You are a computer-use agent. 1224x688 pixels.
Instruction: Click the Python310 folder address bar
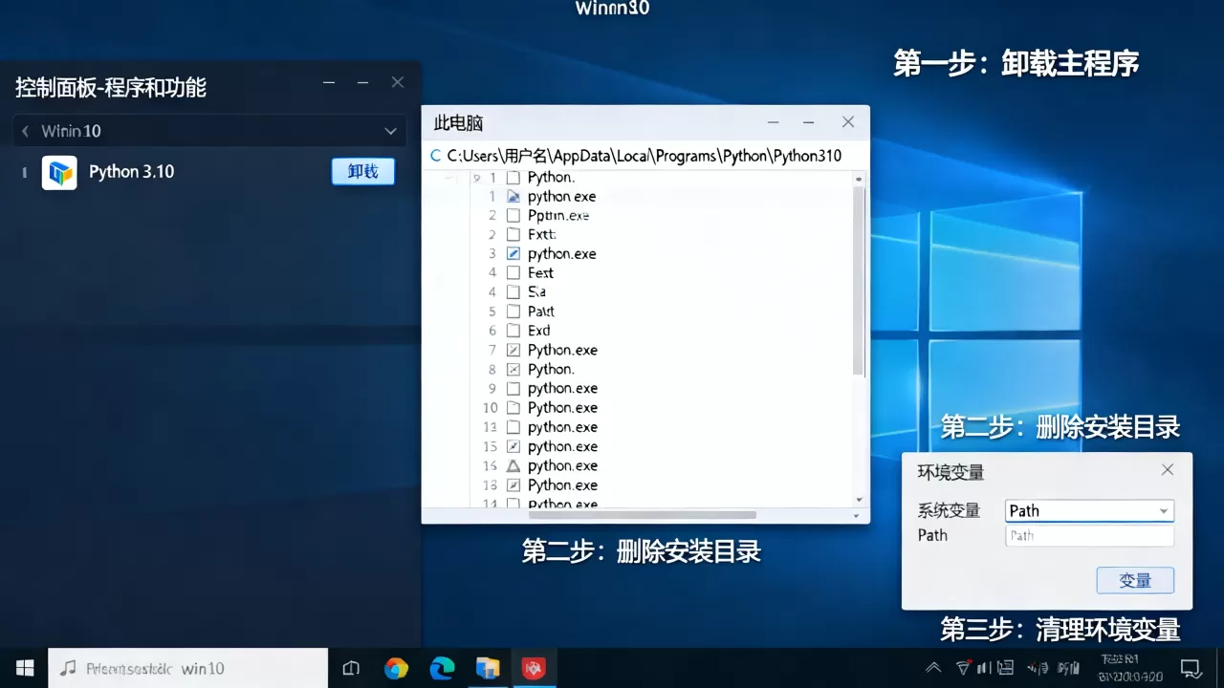tap(645, 156)
